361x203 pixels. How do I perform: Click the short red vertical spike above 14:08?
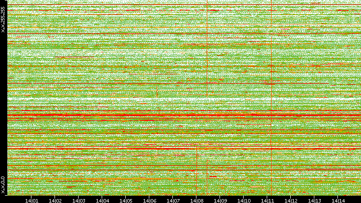196,169
